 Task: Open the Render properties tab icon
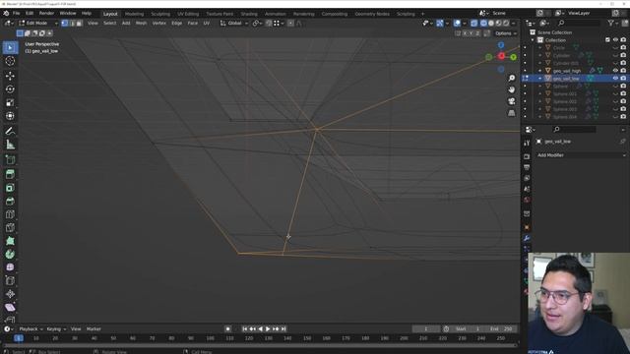(x=527, y=156)
